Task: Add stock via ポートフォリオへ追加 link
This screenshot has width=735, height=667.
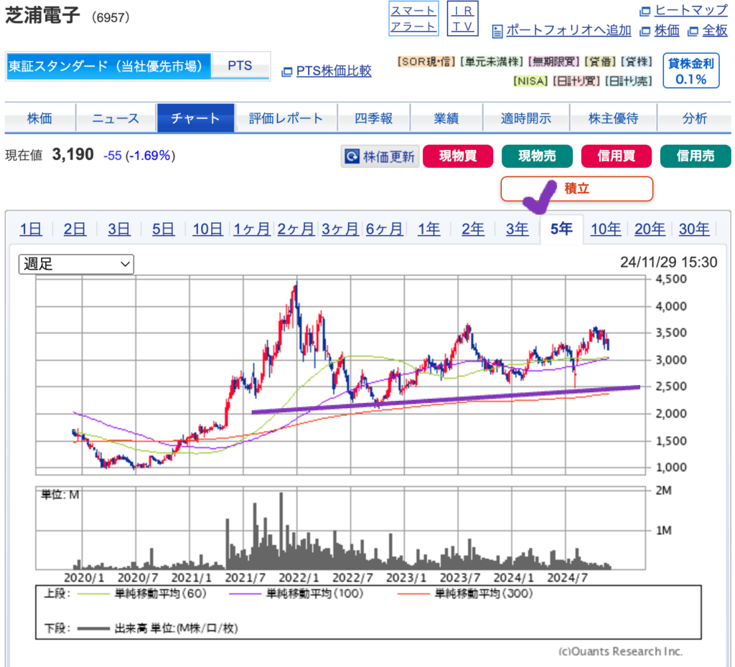Action: tap(568, 30)
